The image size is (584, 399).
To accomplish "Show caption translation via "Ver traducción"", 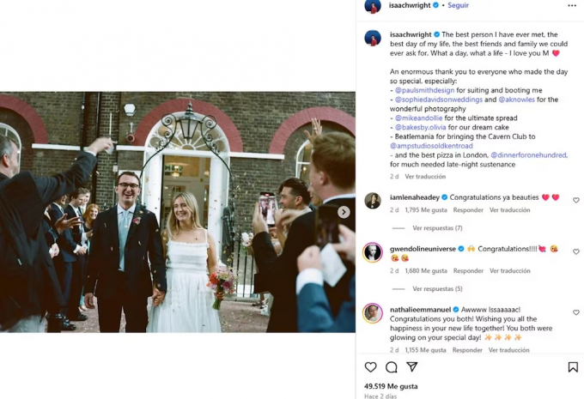I will coord(425,177).
